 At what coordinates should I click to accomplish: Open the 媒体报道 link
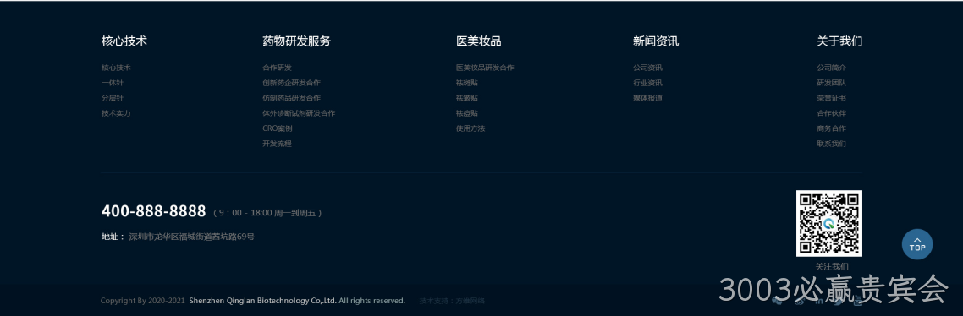(647, 98)
